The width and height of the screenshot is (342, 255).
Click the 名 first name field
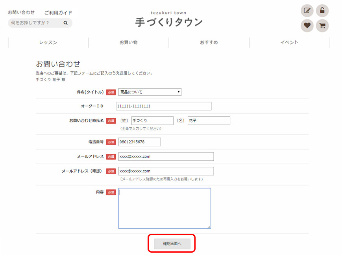click(x=209, y=121)
